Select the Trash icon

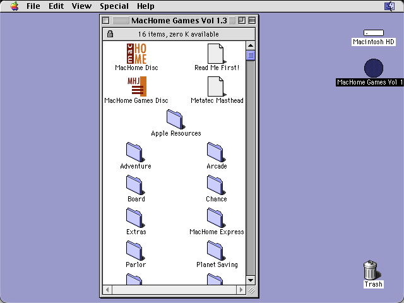coord(372,270)
